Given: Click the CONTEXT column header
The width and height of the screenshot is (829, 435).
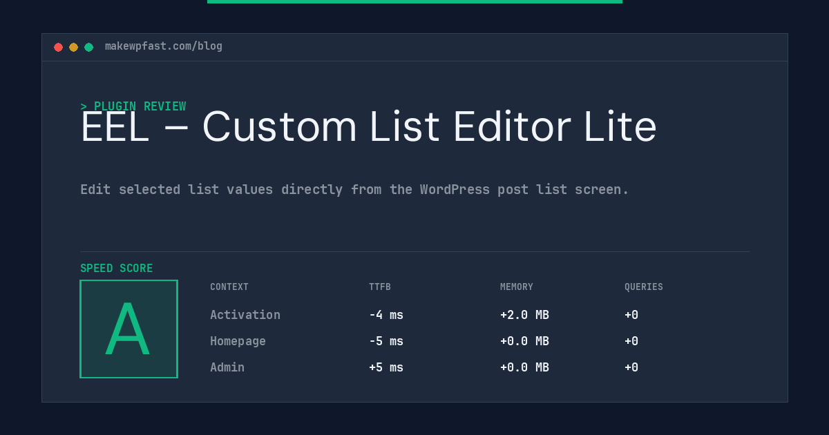Looking at the screenshot, I should point(229,287).
